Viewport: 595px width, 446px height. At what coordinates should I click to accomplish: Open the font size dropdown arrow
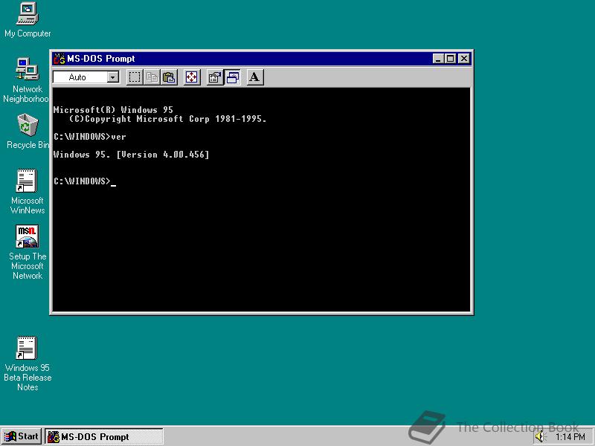pyautogui.click(x=112, y=77)
